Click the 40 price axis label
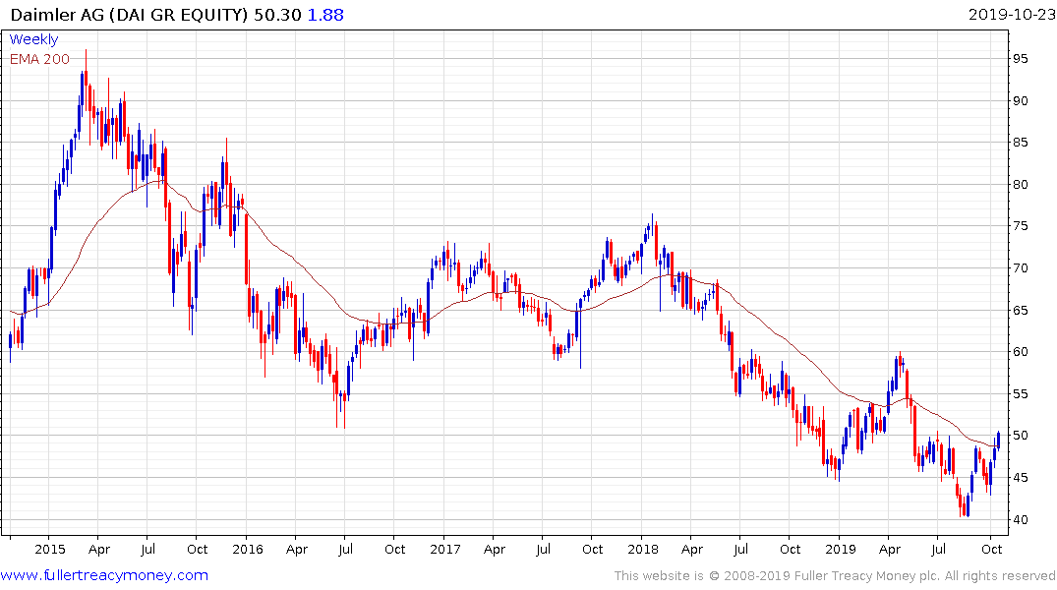This screenshot has width=1057, height=590. coord(1020,519)
